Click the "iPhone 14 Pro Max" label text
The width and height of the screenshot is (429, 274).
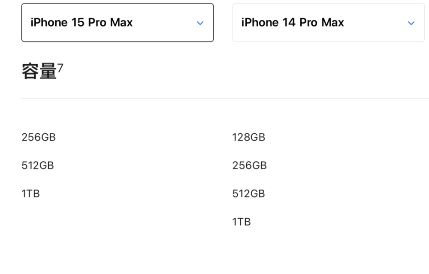coord(293,22)
